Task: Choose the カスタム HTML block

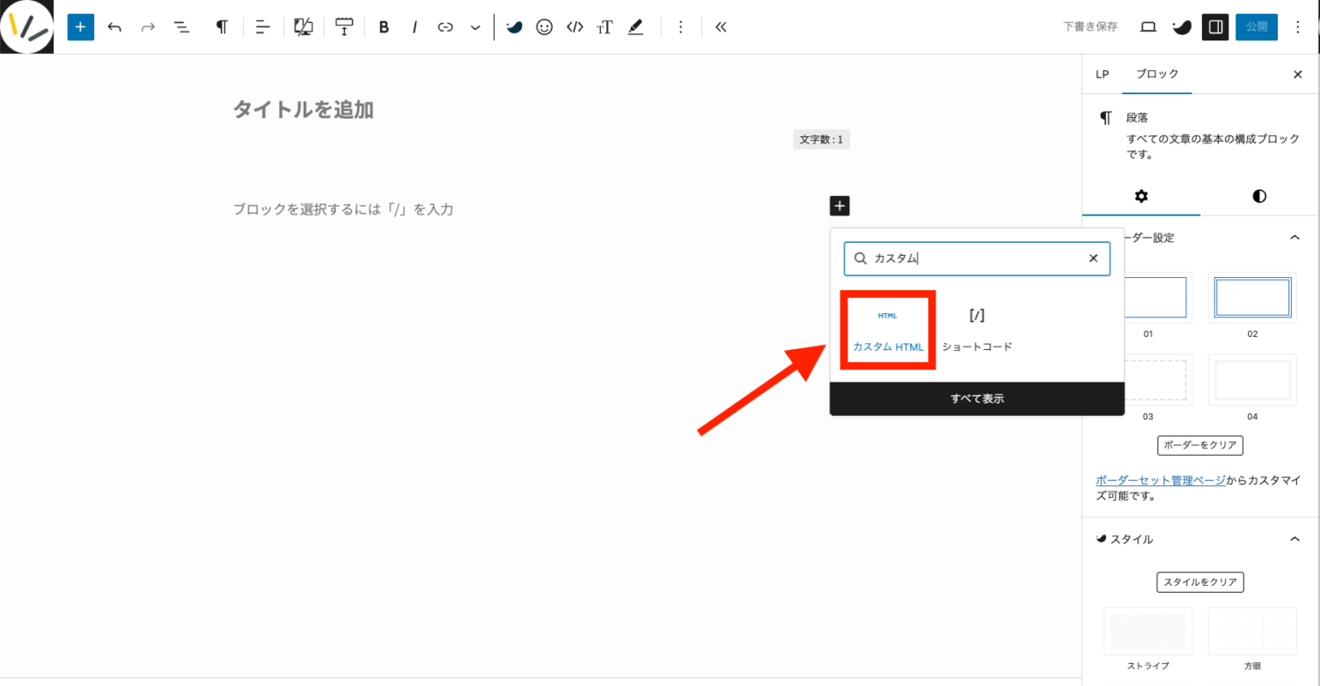Action: pyautogui.click(x=887, y=331)
